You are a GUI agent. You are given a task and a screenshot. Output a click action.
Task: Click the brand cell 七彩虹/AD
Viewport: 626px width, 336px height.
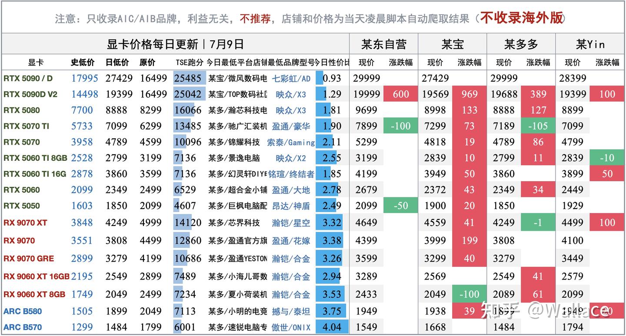(291, 79)
